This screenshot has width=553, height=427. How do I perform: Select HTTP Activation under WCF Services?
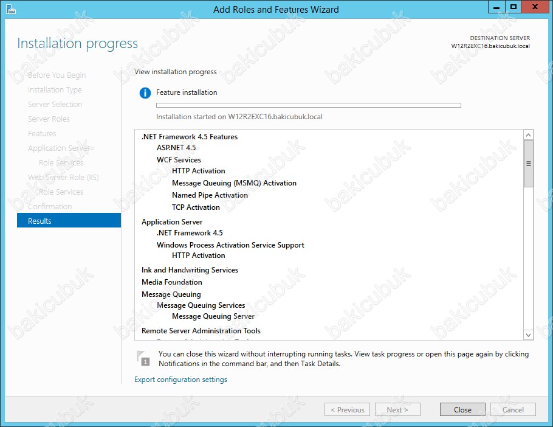click(x=199, y=171)
